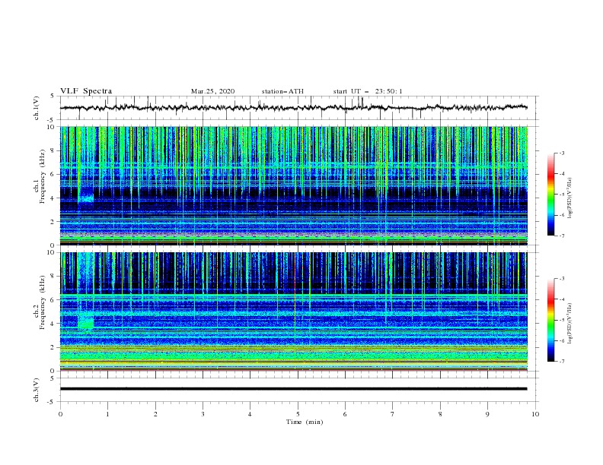Click time axis tick label "4"
The width and height of the screenshot is (603, 465).
click(250, 414)
